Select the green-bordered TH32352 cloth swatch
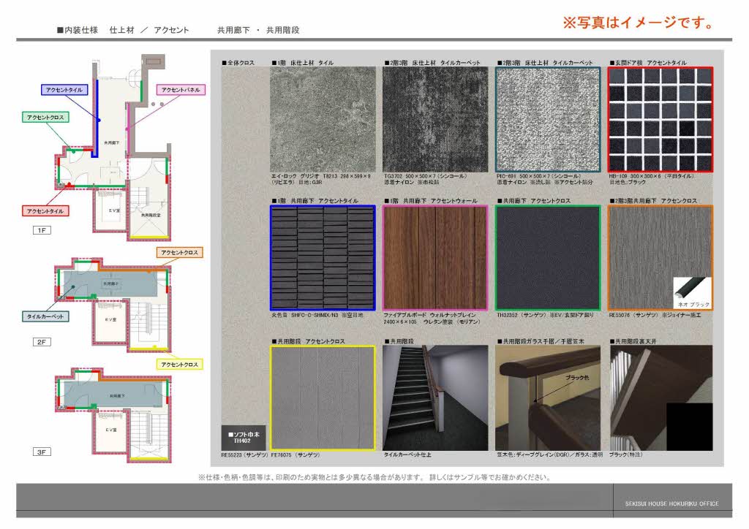 pyautogui.click(x=548, y=258)
